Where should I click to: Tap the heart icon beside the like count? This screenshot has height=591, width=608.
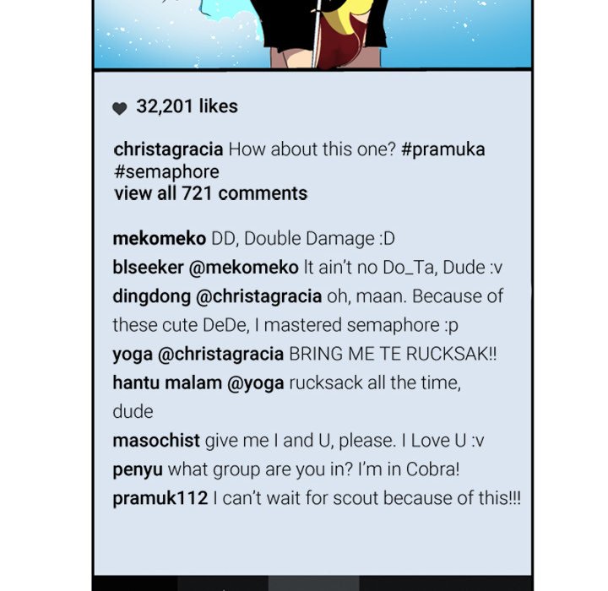tap(119, 109)
